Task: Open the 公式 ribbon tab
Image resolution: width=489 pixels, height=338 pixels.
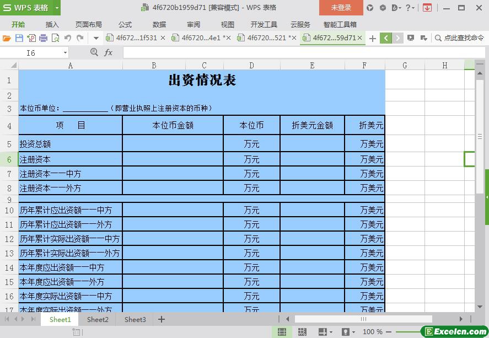Action: tap(125, 25)
